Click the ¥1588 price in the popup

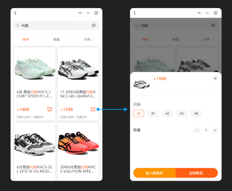(160, 79)
